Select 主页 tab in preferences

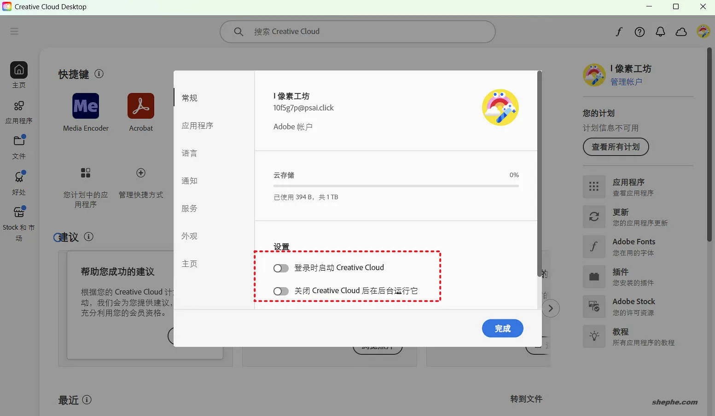[190, 263]
